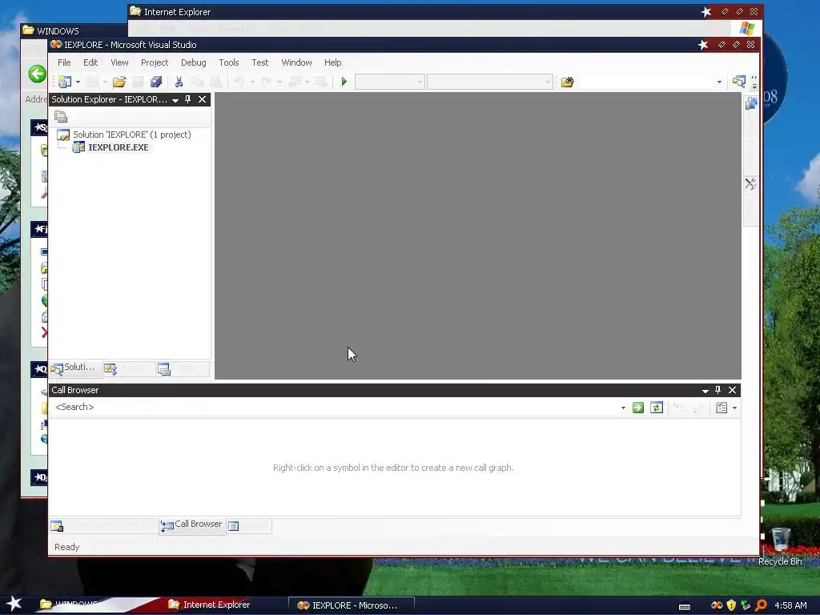The height and width of the screenshot is (615, 820).
Task: Open the Debug menu
Action: pyautogui.click(x=194, y=62)
